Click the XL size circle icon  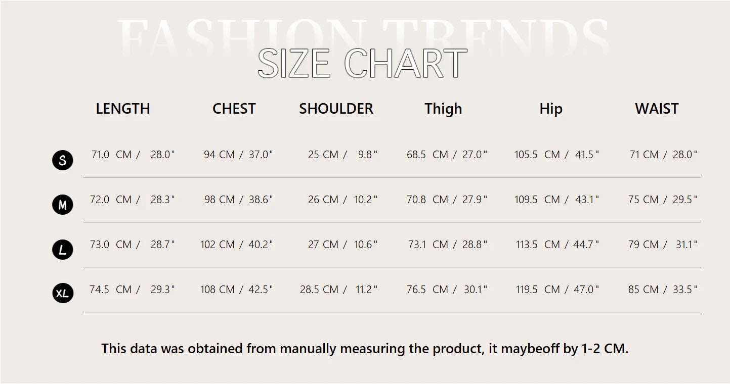[63, 293]
